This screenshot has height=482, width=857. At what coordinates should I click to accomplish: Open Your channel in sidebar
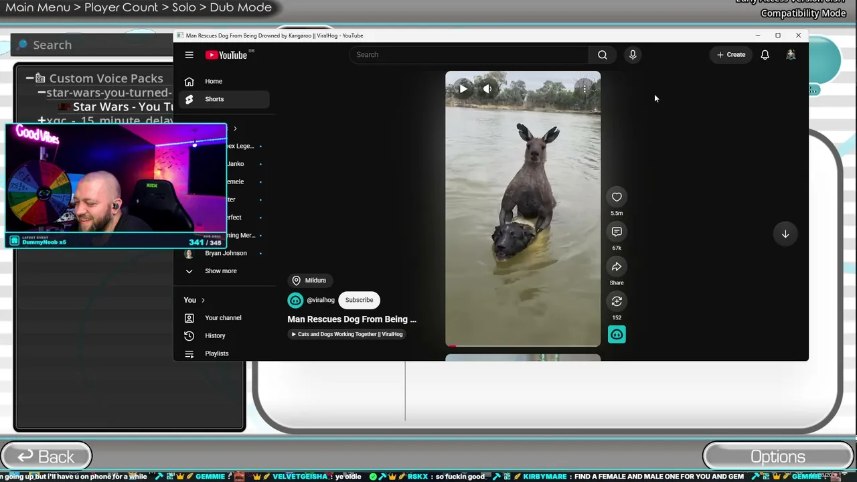(x=224, y=318)
